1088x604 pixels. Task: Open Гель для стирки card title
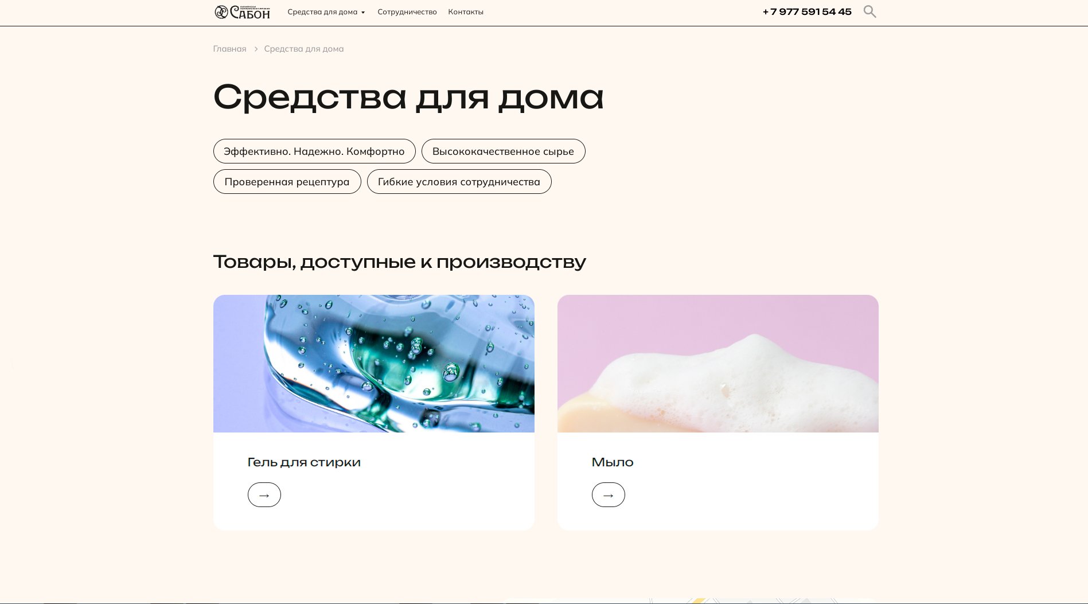click(x=304, y=462)
